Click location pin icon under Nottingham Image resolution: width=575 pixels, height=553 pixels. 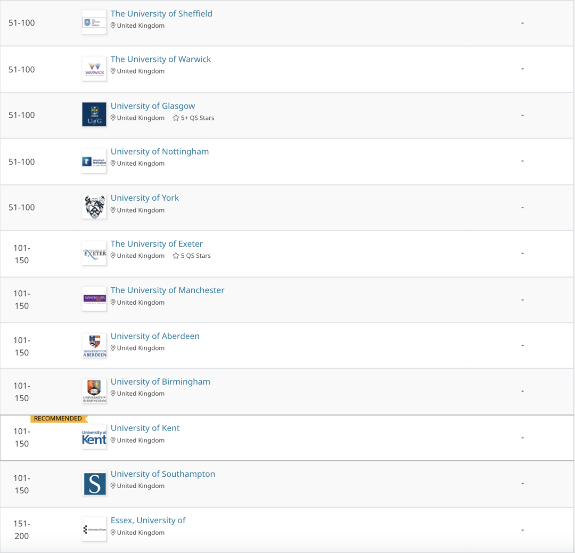[x=113, y=164]
